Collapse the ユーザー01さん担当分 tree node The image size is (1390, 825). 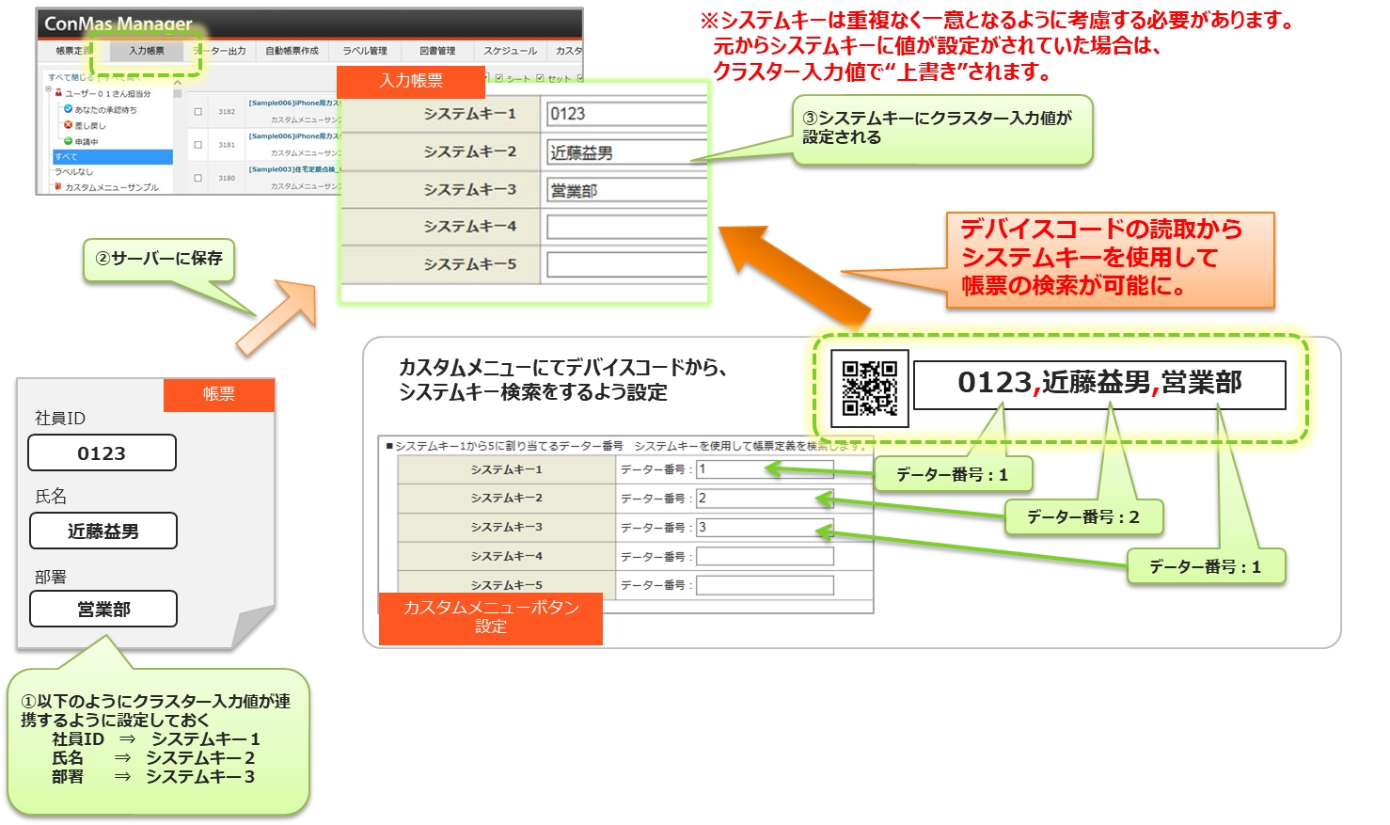tap(48, 90)
